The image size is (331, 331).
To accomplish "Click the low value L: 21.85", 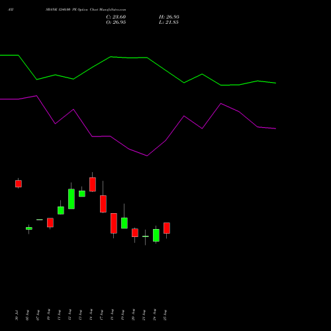I will pos(169,23).
